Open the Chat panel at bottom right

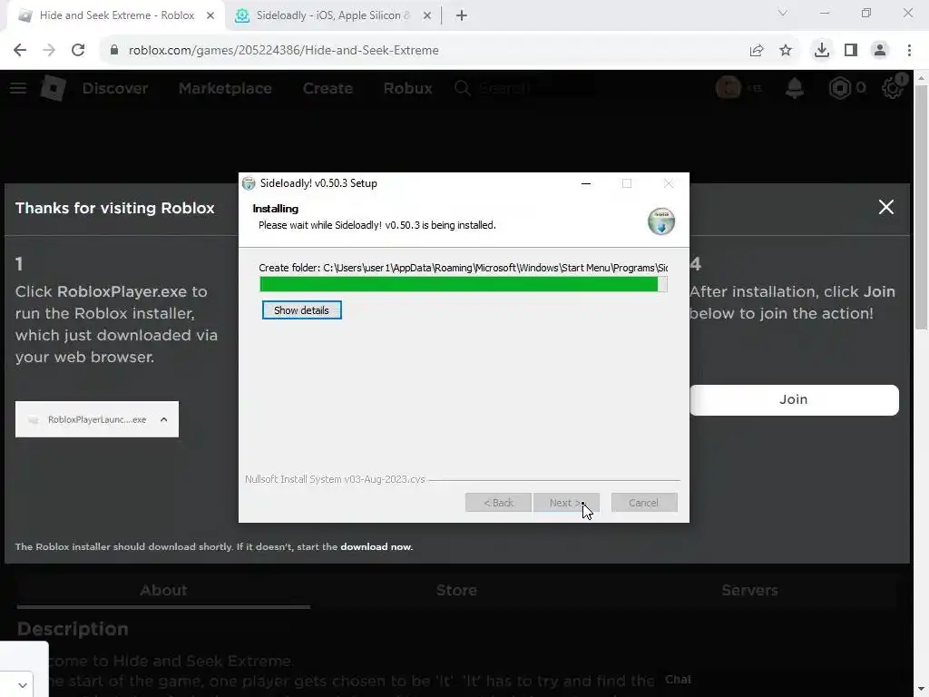[x=678, y=679]
